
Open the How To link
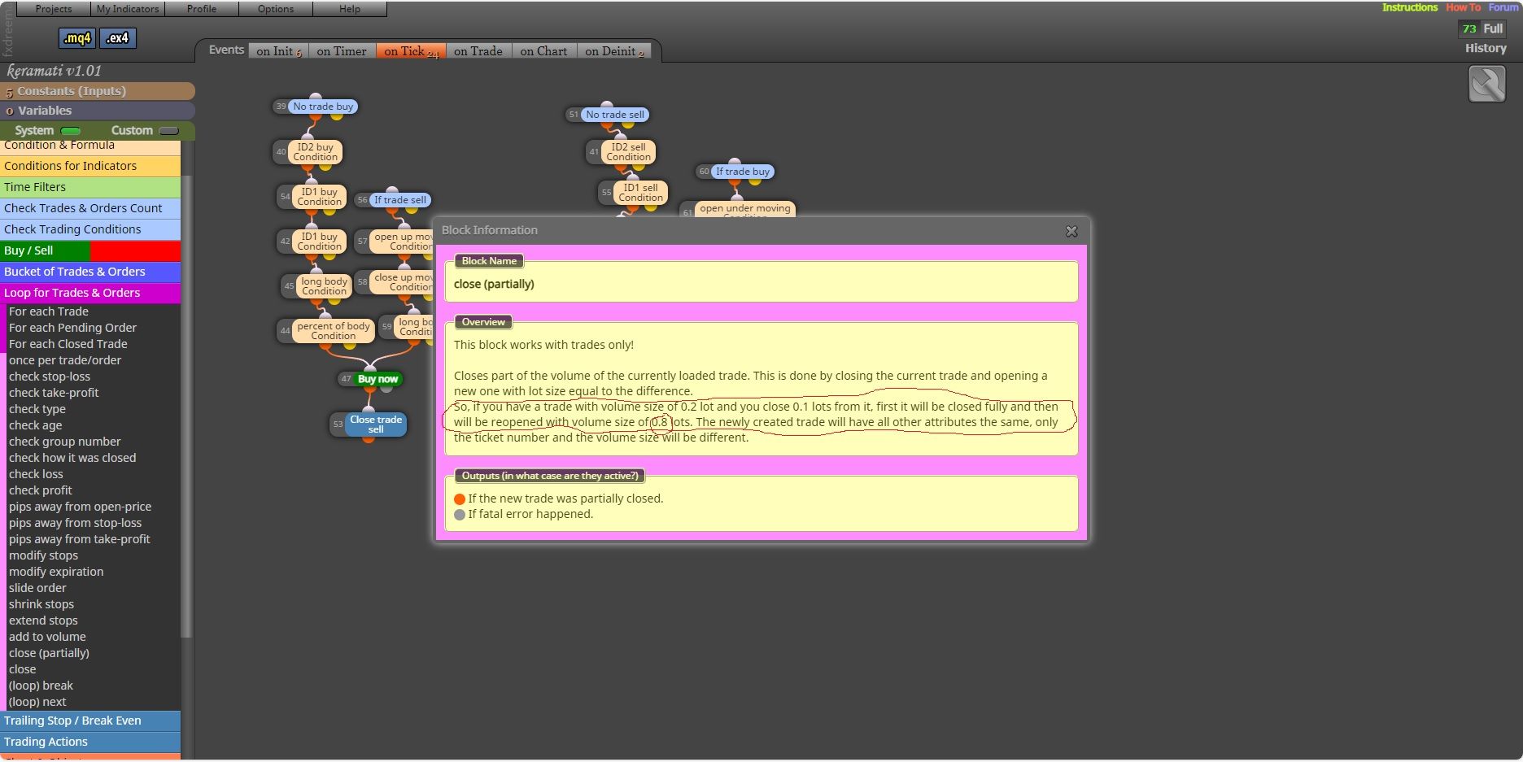pos(1463,7)
